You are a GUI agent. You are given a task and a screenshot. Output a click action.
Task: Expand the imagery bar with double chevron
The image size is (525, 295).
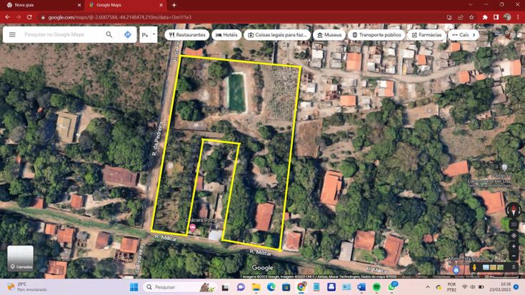[x=514, y=267]
